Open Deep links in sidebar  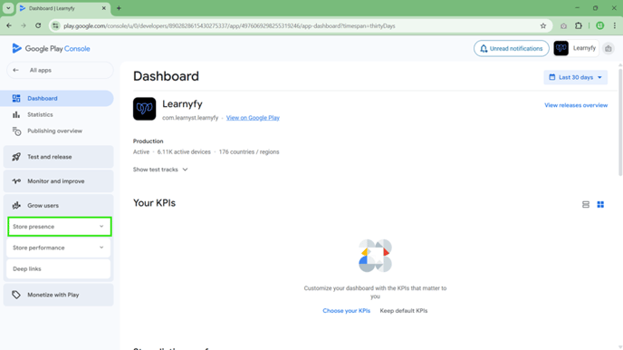point(58,269)
